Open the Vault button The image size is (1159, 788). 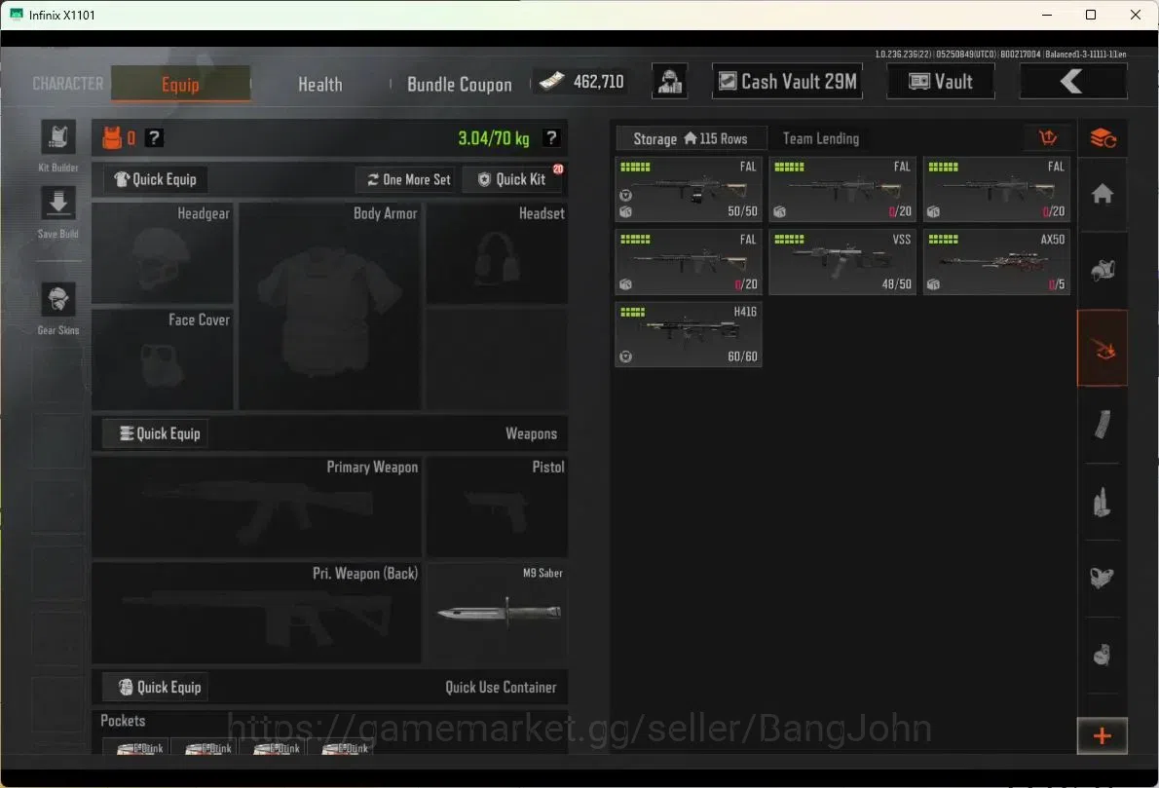click(940, 81)
